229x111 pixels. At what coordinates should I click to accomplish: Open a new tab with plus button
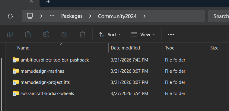tap(48, 2)
